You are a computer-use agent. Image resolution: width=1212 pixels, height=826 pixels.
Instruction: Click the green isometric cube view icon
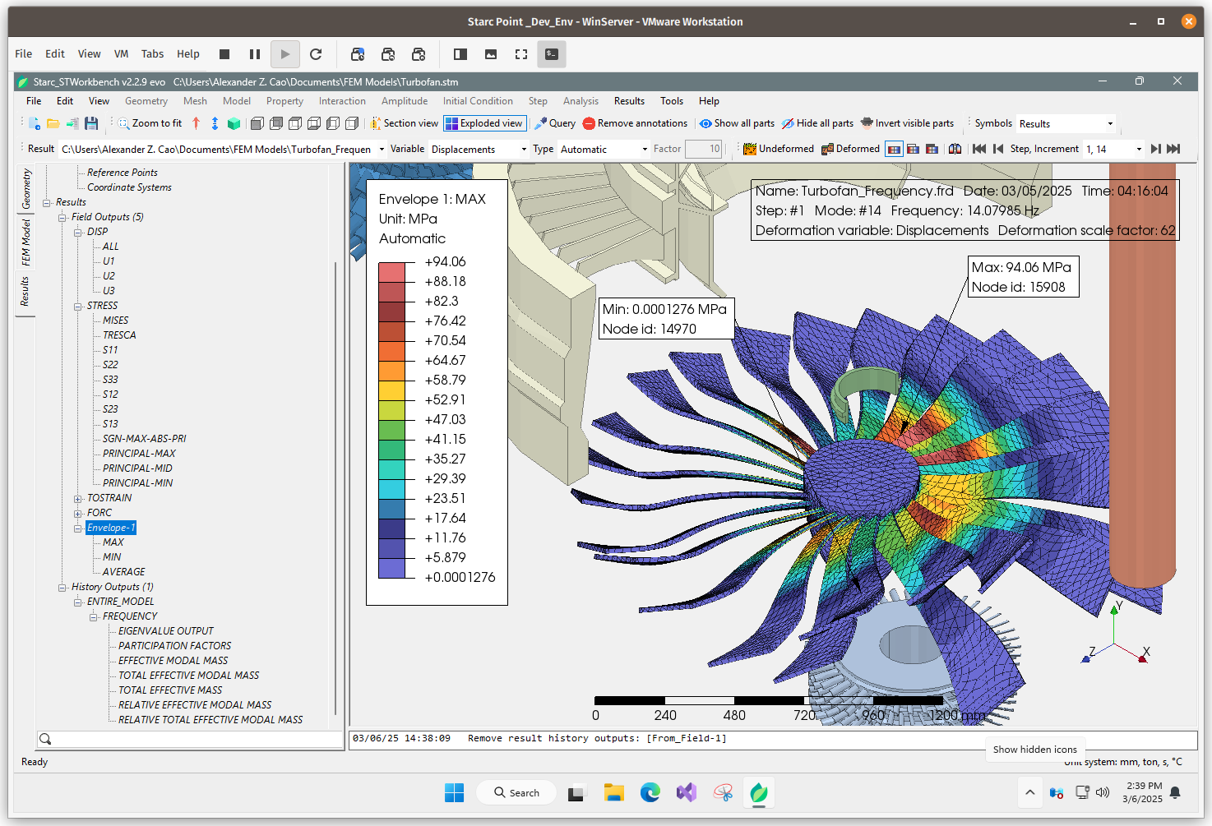234,123
